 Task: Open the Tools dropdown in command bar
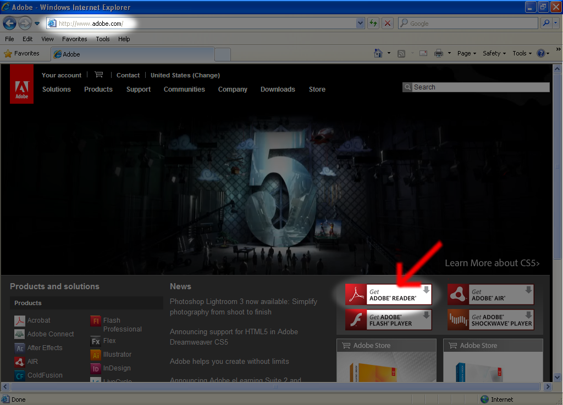pos(522,53)
